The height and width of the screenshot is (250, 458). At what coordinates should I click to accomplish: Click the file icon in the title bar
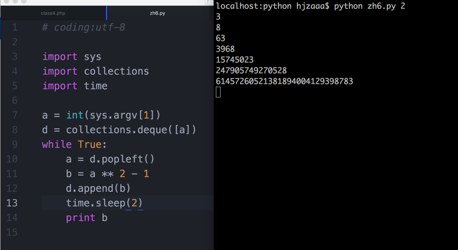point(207,2)
